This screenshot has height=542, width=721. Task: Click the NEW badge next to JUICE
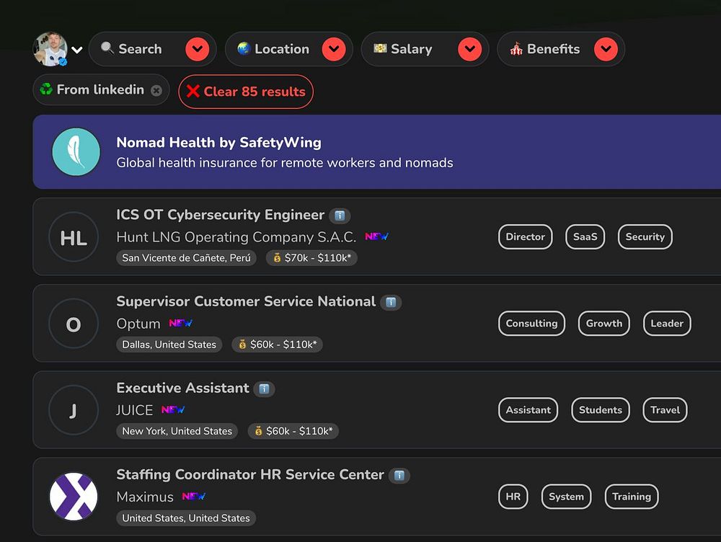tap(173, 409)
